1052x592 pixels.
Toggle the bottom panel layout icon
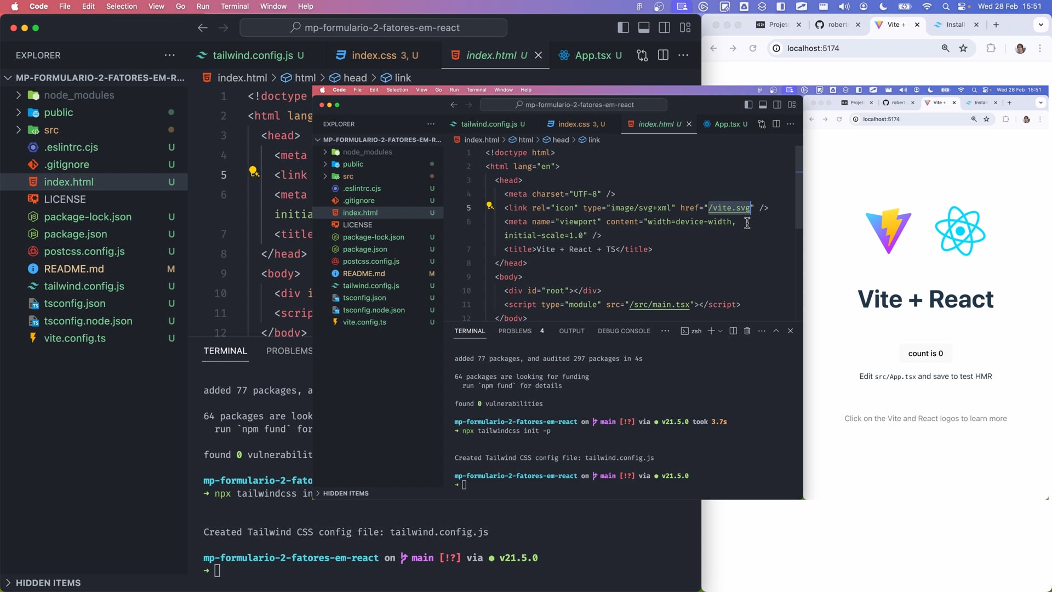click(x=644, y=27)
